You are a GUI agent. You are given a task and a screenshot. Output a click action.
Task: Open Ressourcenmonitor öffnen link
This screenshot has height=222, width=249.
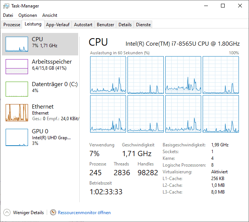(84, 213)
